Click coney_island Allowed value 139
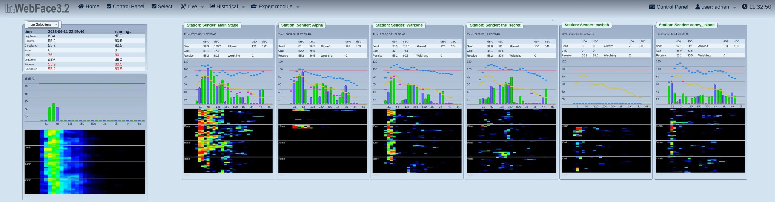 coord(736,46)
